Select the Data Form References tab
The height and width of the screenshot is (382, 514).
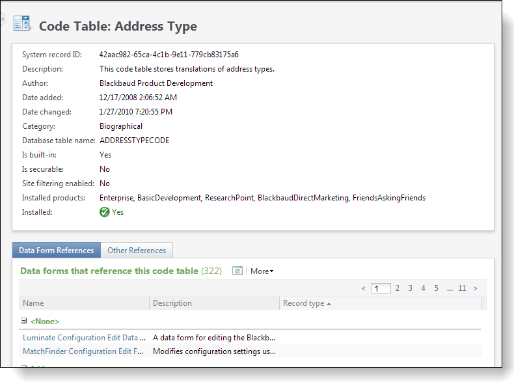point(57,251)
